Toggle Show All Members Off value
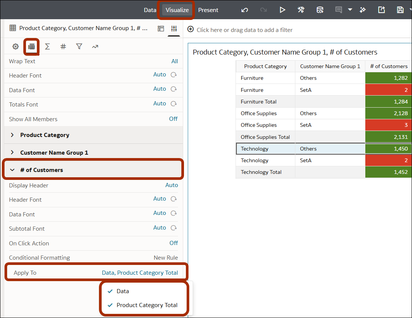 pos(173,119)
